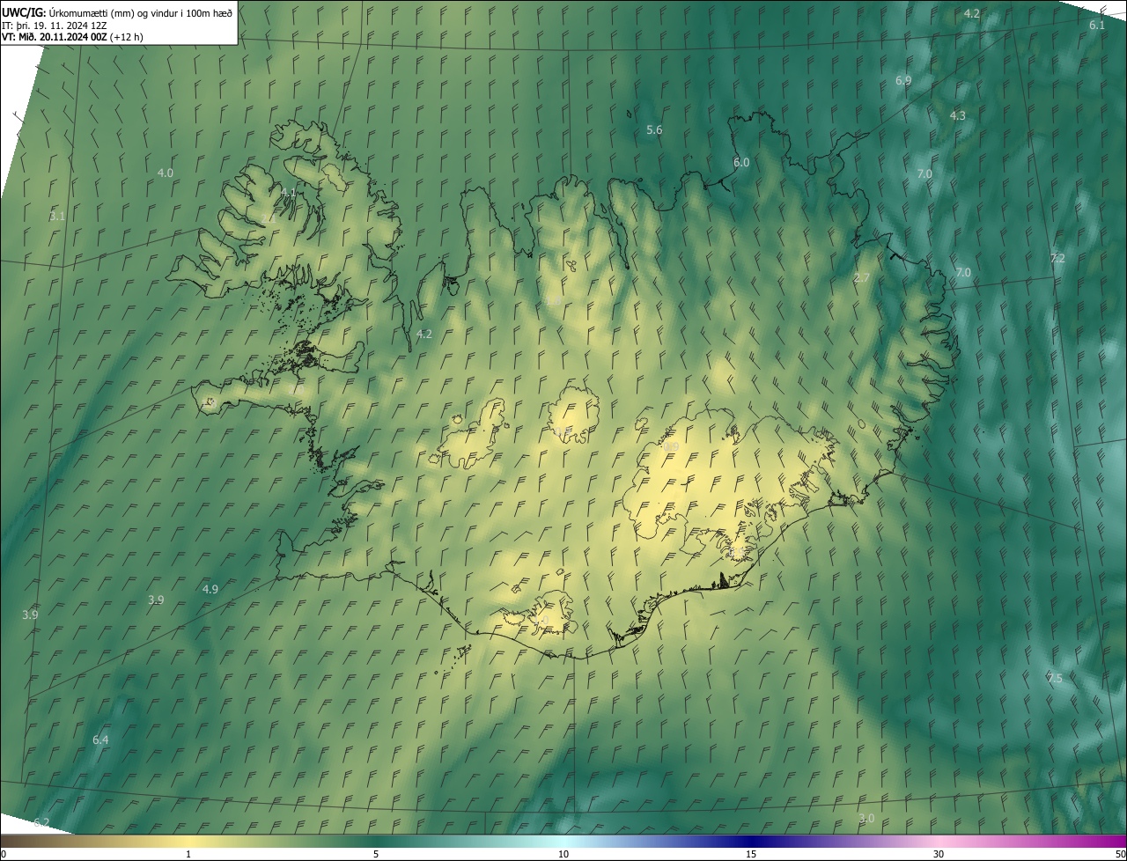Click the 3.1 value on the map
This screenshot has height=861, width=1127.
pyautogui.click(x=57, y=216)
